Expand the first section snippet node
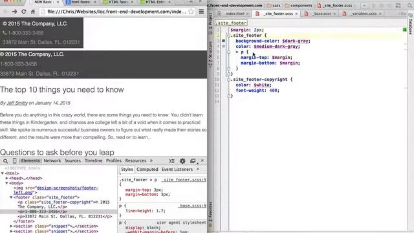 click(11, 226)
